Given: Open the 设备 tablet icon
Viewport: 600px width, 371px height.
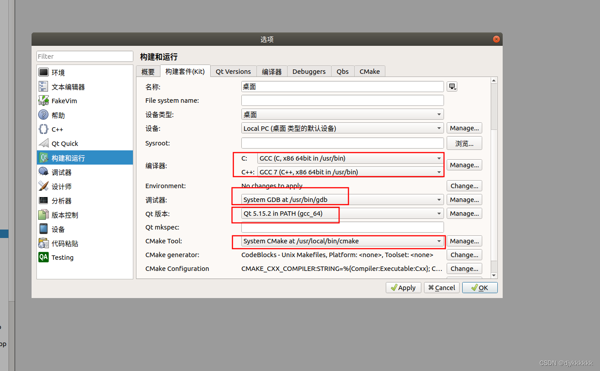Looking at the screenshot, I should 44,229.
